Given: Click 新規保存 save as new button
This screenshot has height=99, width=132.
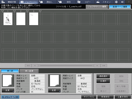Looking at the screenshot, I should 105,97.
